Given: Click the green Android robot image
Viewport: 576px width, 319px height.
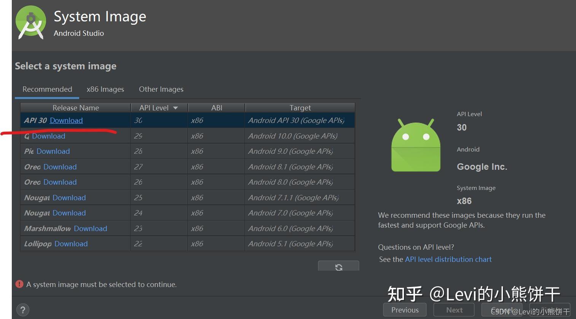Looking at the screenshot, I should pyautogui.click(x=416, y=145).
